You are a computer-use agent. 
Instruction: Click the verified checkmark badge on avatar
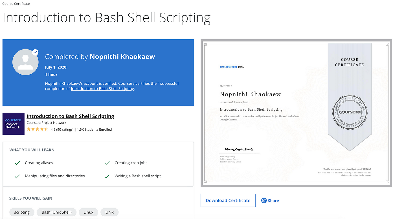35,52
